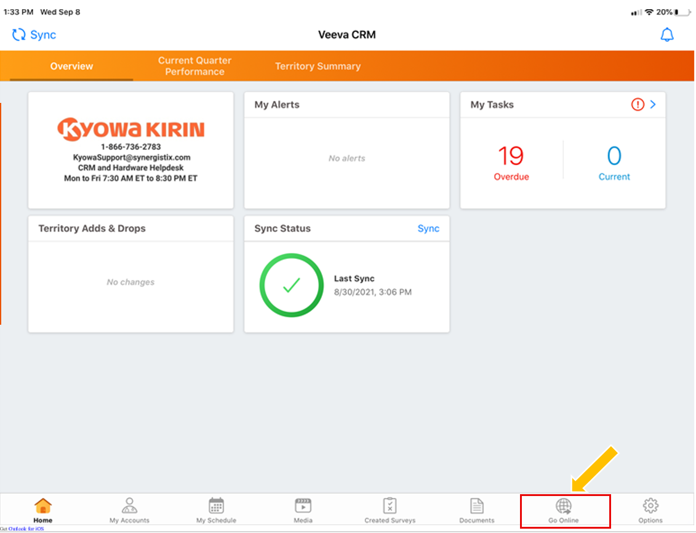Tap the green sync status checkmark circle
The height and width of the screenshot is (533, 696).
pos(292,285)
